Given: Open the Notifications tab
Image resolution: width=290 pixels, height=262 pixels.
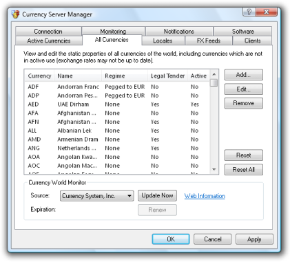Looking at the screenshot, I should tap(179, 32).
